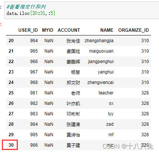Click the ACCOUNT cell 麦国炫
159x153 pixels.
click(73, 51)
